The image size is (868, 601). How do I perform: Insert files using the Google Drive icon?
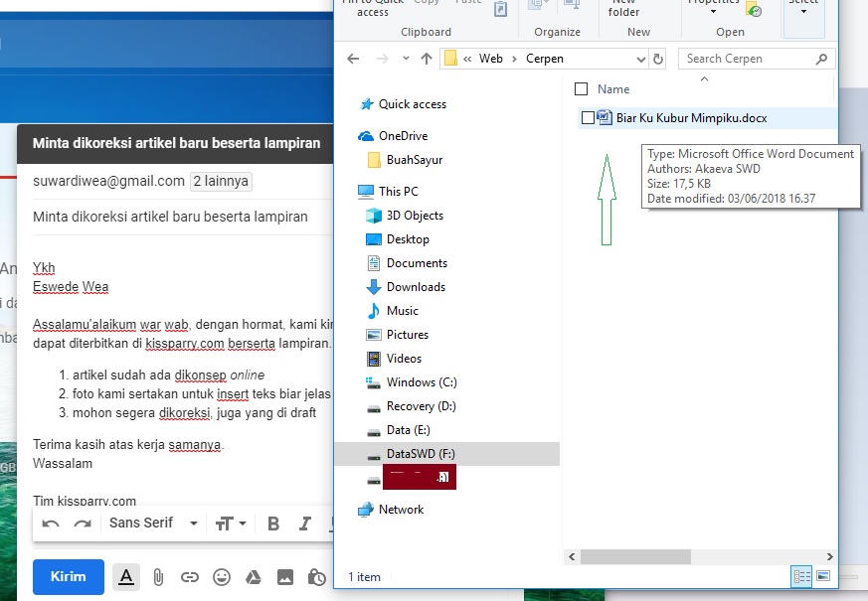pos(254,577)
